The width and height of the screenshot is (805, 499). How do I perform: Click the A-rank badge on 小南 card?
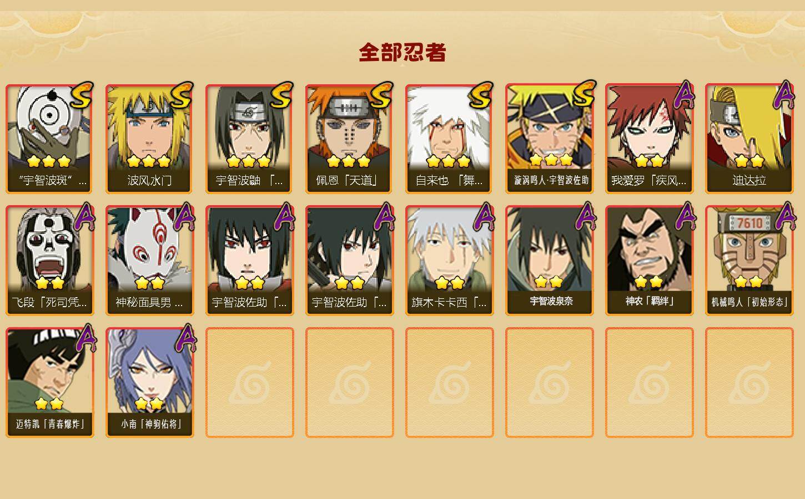click(x=185, y=338)
